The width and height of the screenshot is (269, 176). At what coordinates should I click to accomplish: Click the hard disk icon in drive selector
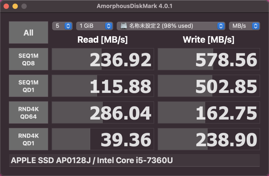(x=124, y=26)
